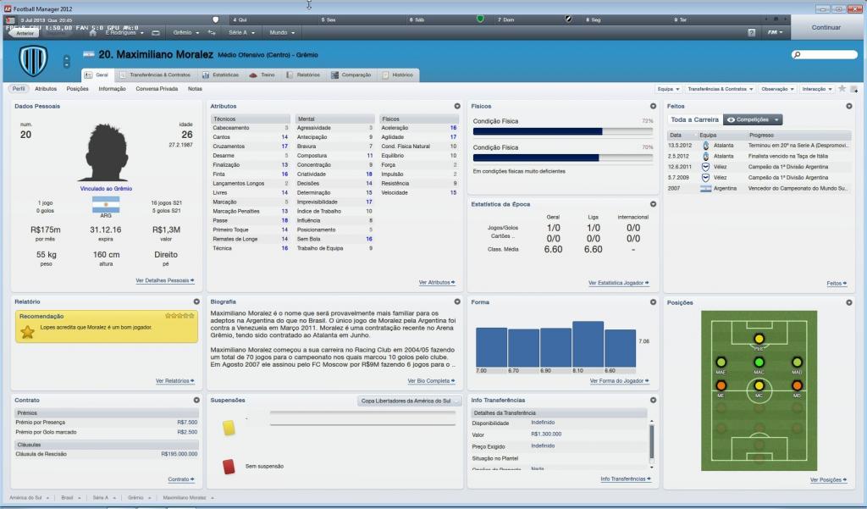This screenshot has height=509, width=867.
Task: Select the next player with the down stepper
Action: click(66, 64)
